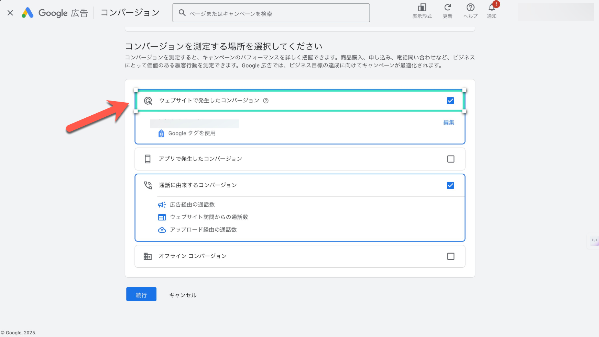Screen dimensions: 599x337
Task: Open the 表示形式 appearance icon
Action: [x=422, y=8]
